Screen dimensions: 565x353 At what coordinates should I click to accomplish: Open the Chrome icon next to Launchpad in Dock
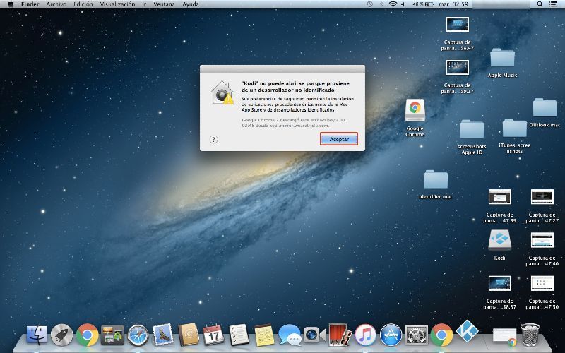pyautogui.click(x=87, y=335)
